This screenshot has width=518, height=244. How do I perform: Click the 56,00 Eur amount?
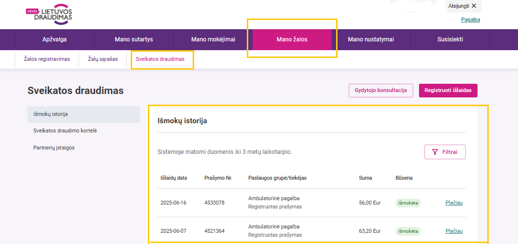(370, 203)
